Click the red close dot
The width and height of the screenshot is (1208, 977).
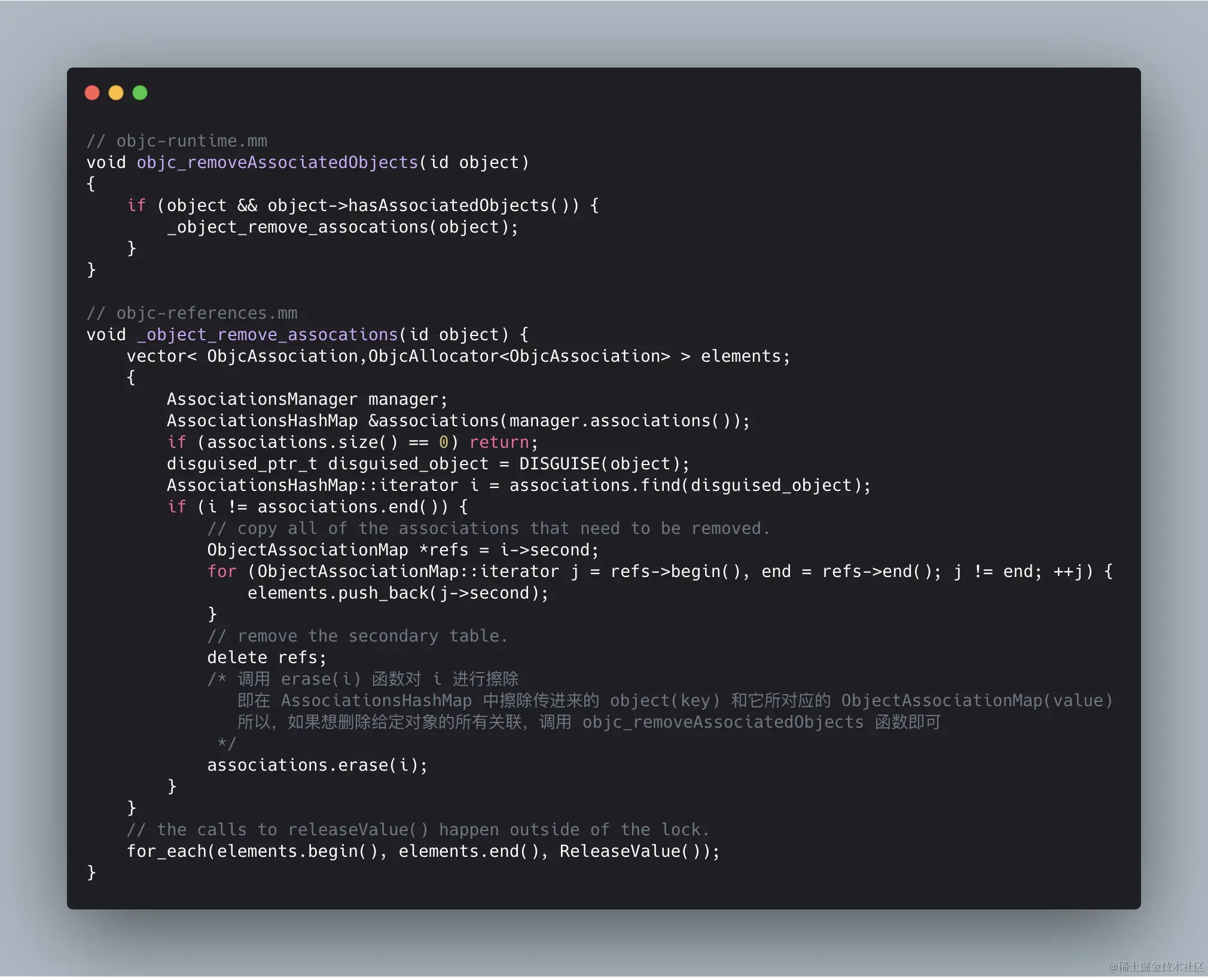(x=92, y=93)
